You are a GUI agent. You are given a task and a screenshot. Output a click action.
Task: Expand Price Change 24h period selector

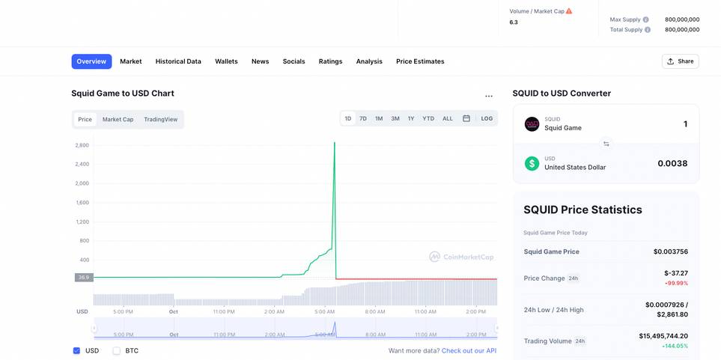point(574,278)
